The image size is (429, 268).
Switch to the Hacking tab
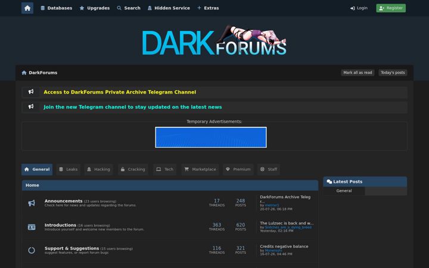coord(98,169)
